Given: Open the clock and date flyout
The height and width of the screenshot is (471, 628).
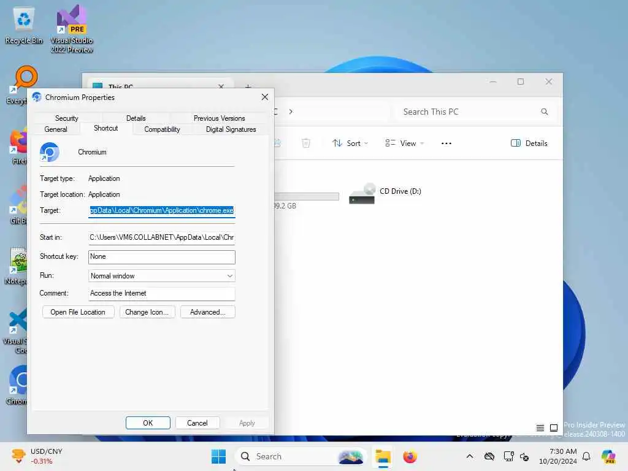Looking at the screenshot, I should coord(558,456).
